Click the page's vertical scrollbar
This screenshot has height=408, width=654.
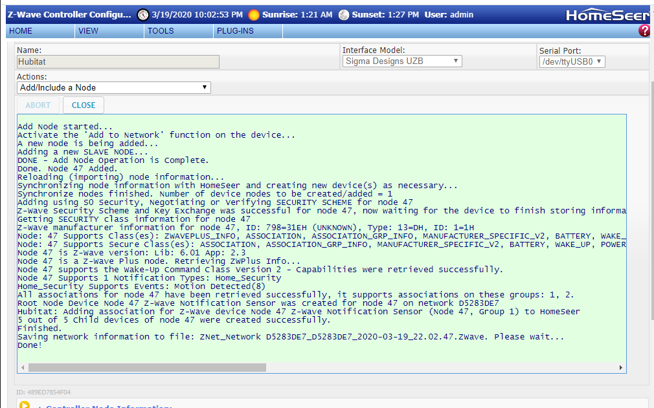tap(651, 200)
